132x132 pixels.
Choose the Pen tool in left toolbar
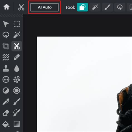6,102
